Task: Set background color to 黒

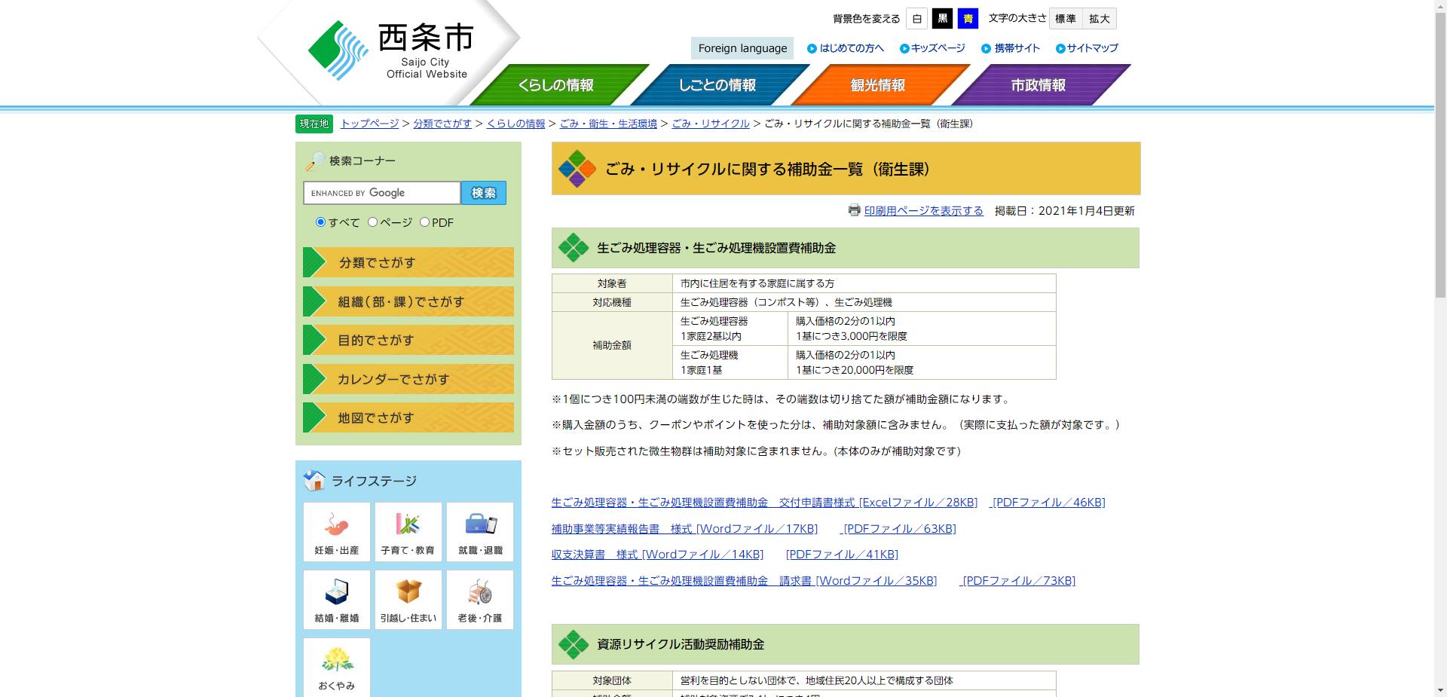Action: 942,18
